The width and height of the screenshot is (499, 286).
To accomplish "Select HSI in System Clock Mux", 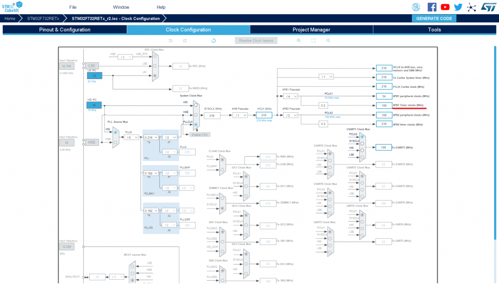I will [x=196, y=105].
